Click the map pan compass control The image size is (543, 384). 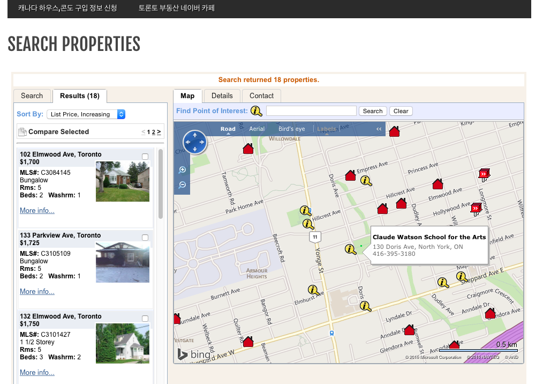point(195,142)
